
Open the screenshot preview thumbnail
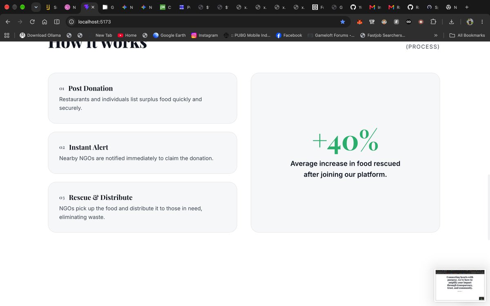point(460,285)
